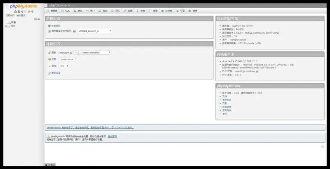Open 文档 (Documentation) link in phpMyAdmin panel
Image resolution: width=330 pixels, height=169 pixels.
click(x=224, y=96)
